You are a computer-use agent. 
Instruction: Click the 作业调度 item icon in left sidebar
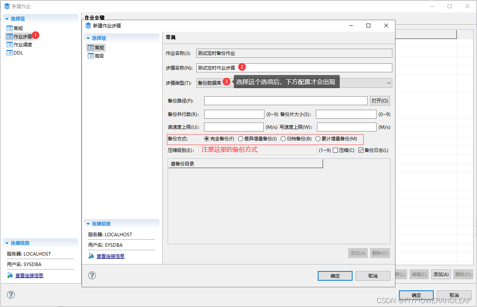[x=9, y=44]
